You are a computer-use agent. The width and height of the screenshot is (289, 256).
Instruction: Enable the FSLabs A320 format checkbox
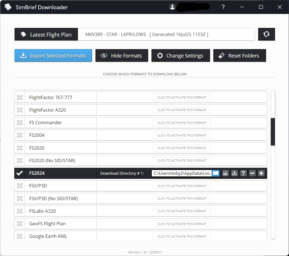click(20, 211)
